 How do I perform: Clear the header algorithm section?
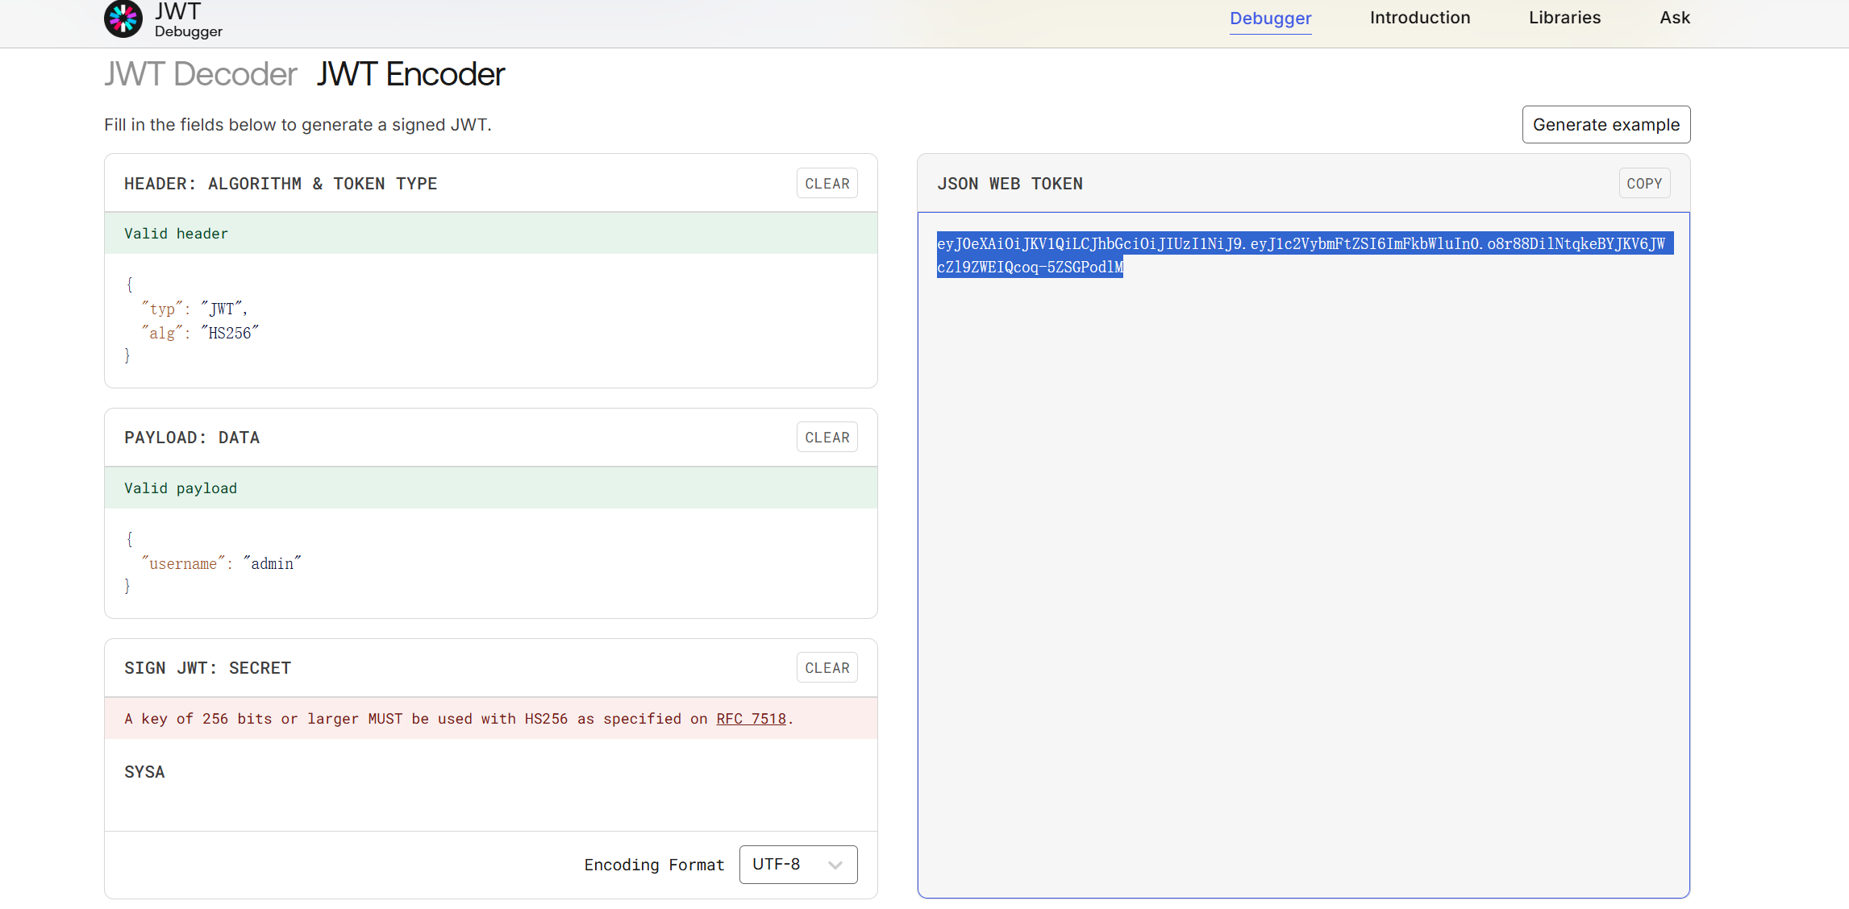827,184
